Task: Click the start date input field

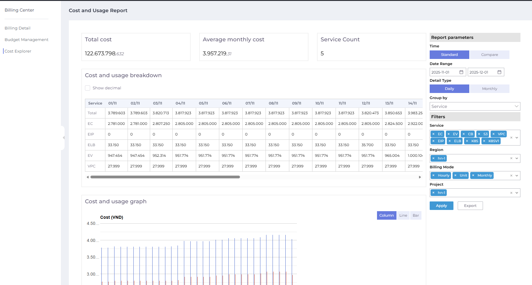Action: tap(448, 72)
